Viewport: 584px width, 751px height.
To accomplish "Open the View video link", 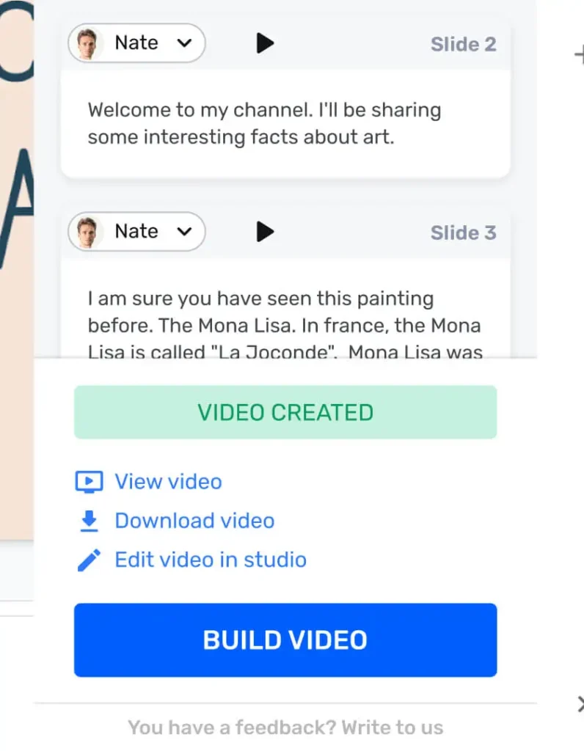I will (x=168, y=482).
